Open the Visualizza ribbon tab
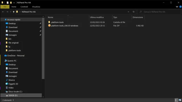 point(36,7)
